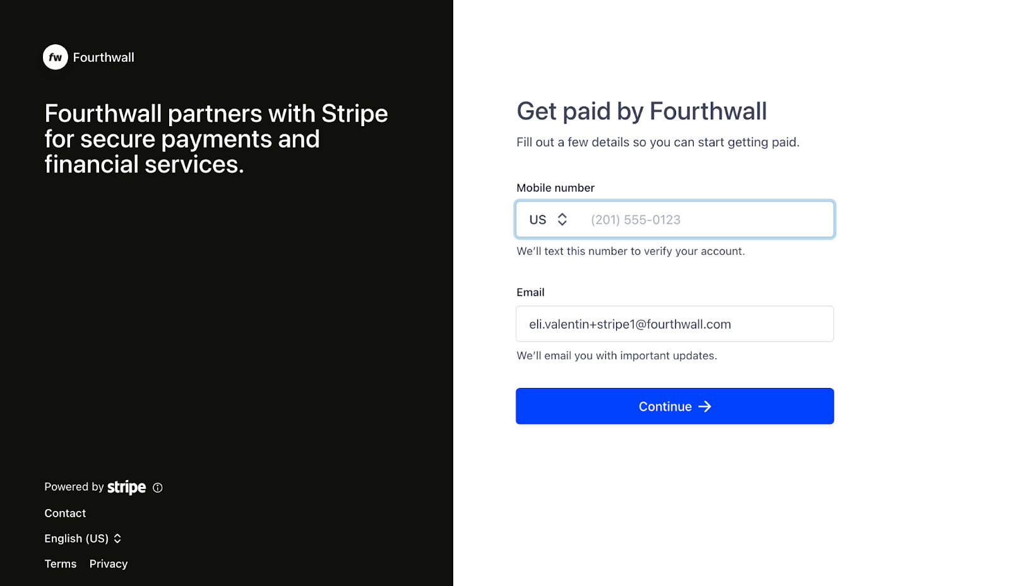This screenshot has height=586, width=1010.
Task: Click the info icon beside Stripe
Action: 158,488
